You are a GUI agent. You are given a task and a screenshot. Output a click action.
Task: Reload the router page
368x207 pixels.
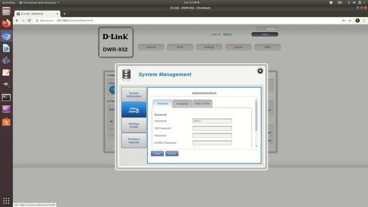[29, 21]
